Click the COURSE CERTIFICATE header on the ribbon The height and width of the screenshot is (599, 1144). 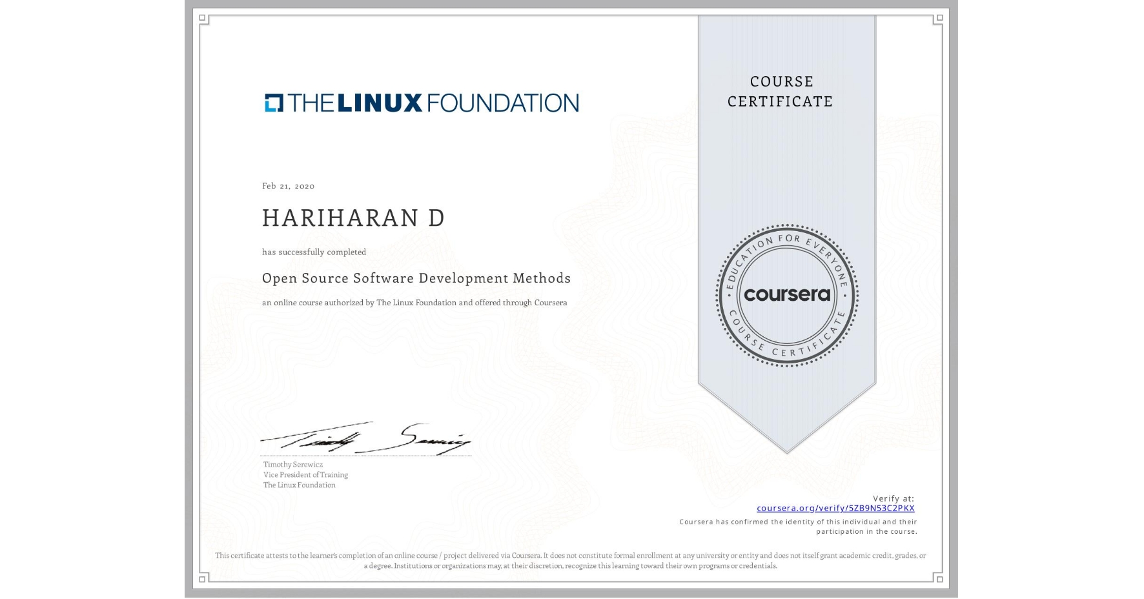(x=781, y=92)
